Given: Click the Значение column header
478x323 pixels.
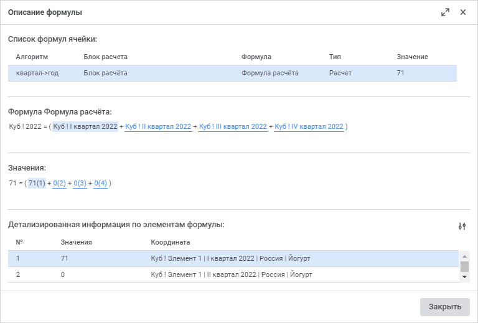Looking at the screenshot, I should click(x=412, y=57).
